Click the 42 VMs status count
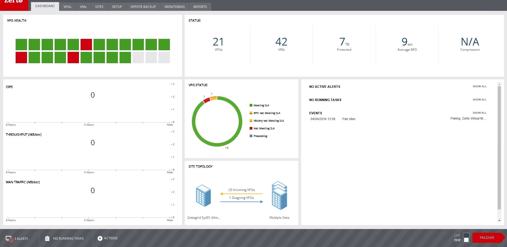 281,44
